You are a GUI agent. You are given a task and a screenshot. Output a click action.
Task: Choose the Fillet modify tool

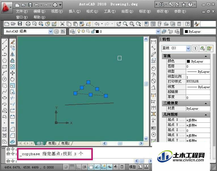coord(12,135)
